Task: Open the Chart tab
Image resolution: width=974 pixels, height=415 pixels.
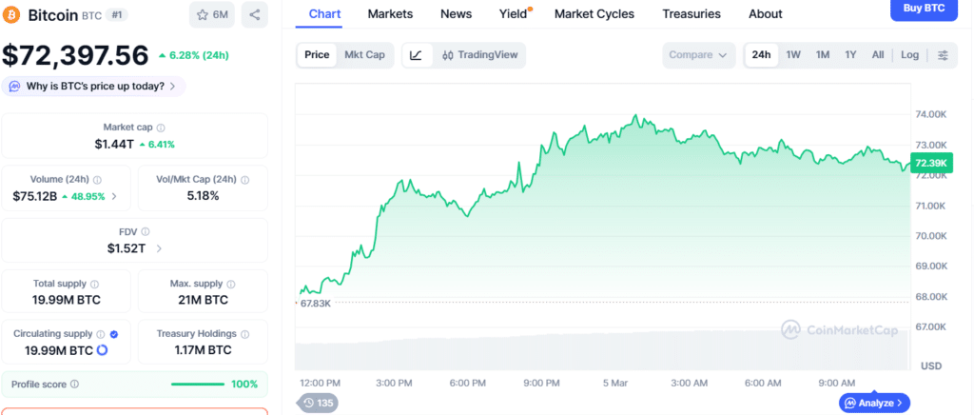Action: 324,13
